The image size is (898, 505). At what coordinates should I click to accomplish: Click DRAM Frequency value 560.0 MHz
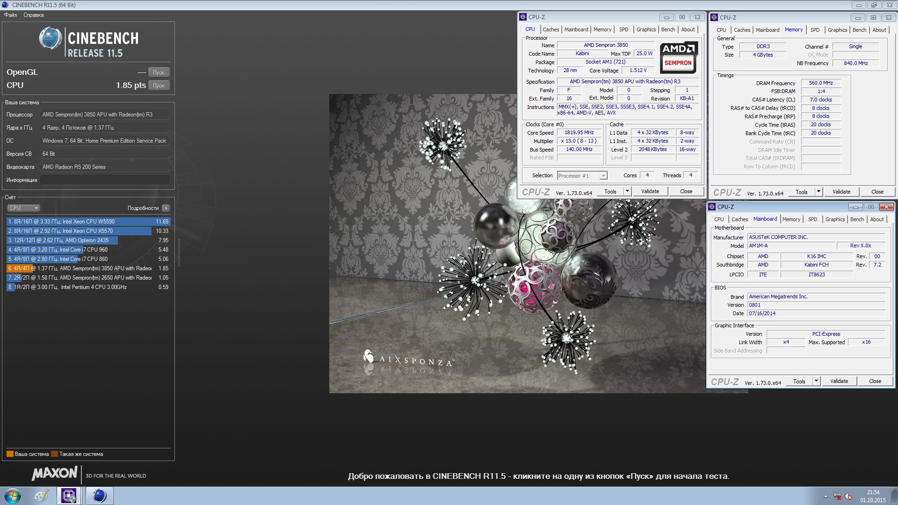pyautogui.click(x=821, y=83)
